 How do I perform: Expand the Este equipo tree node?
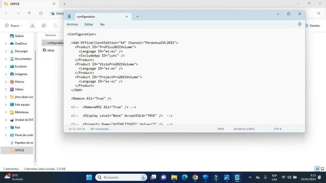click(6, 105)
